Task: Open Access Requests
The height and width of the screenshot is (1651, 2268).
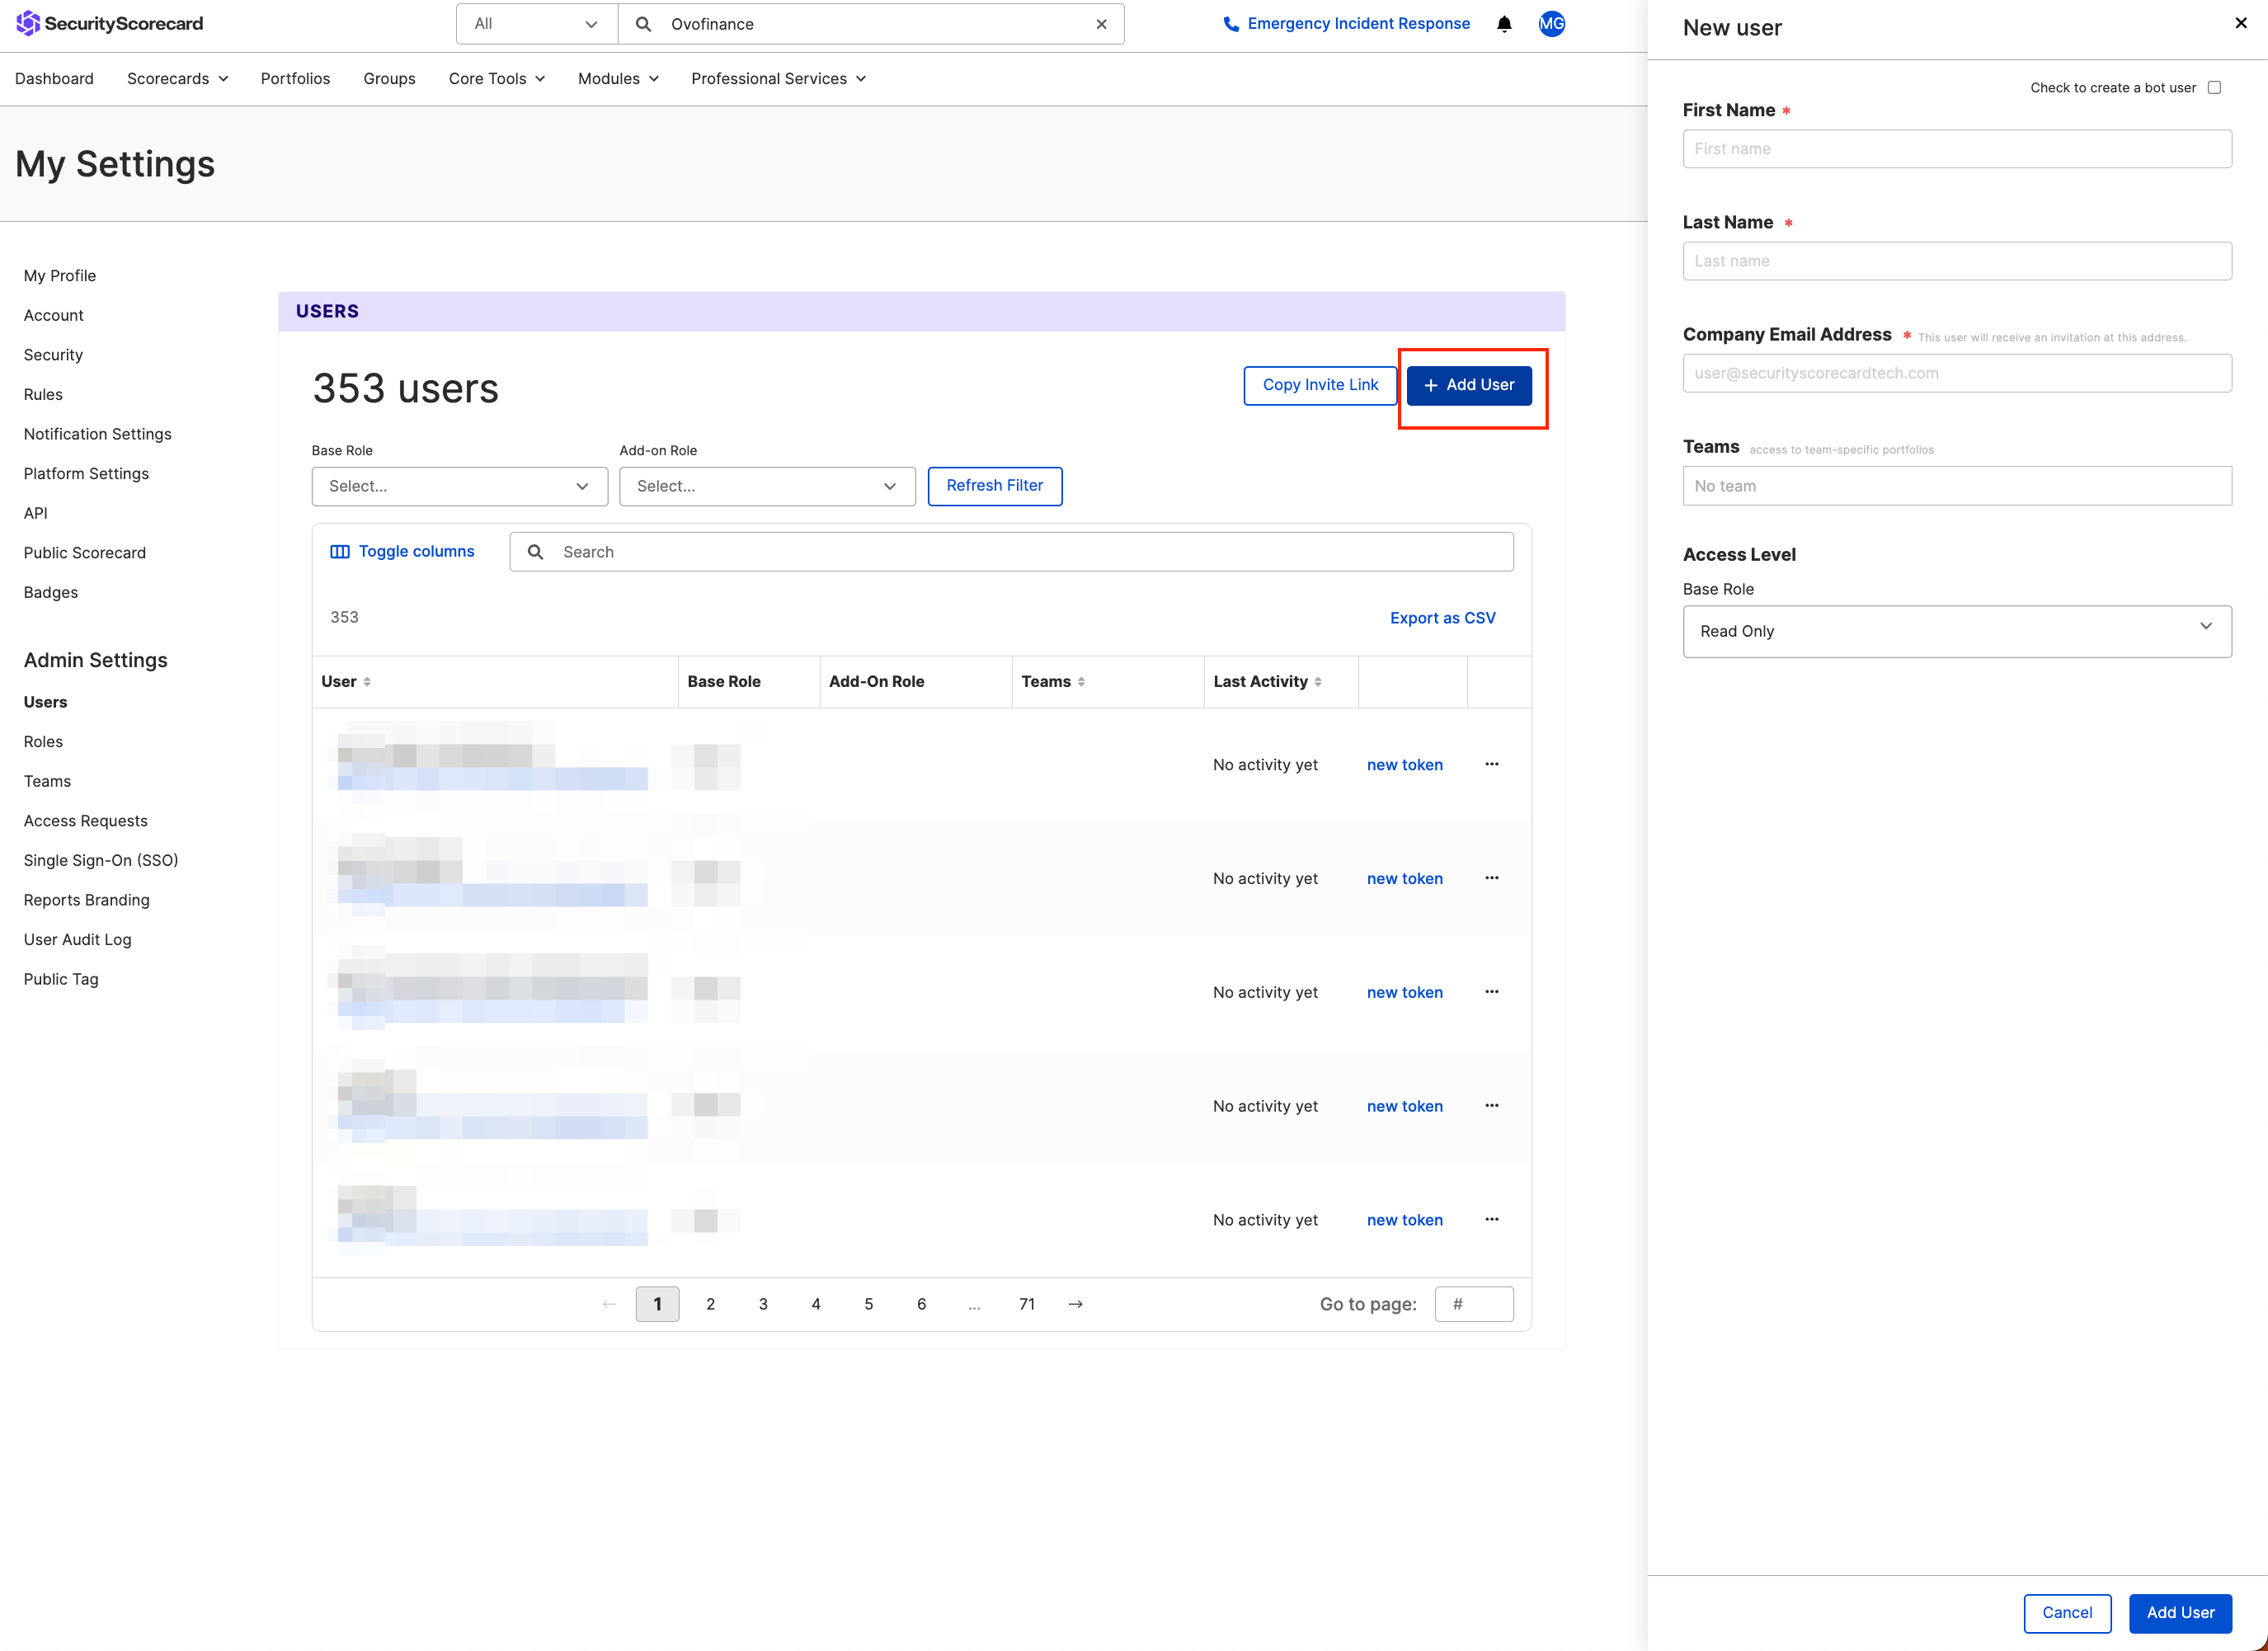Action: point(86,821)
